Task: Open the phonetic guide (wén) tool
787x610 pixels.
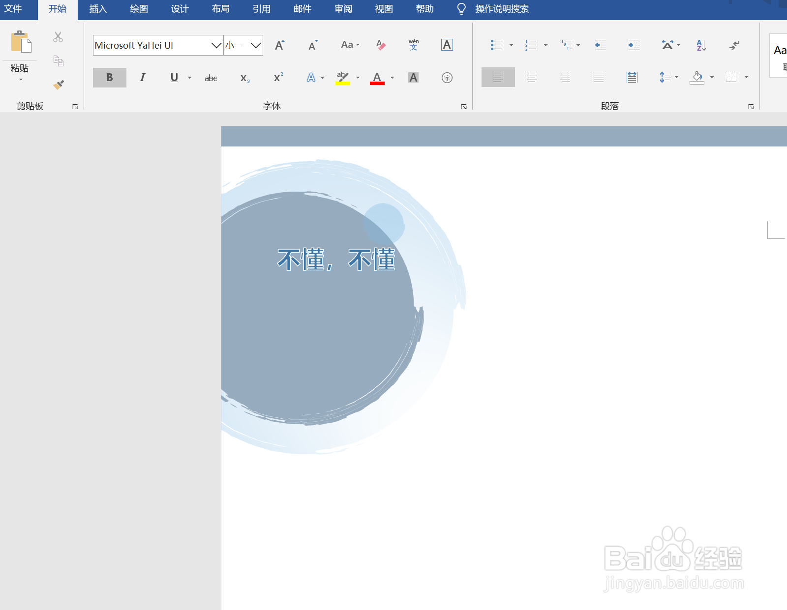Action: pos(414,45)
